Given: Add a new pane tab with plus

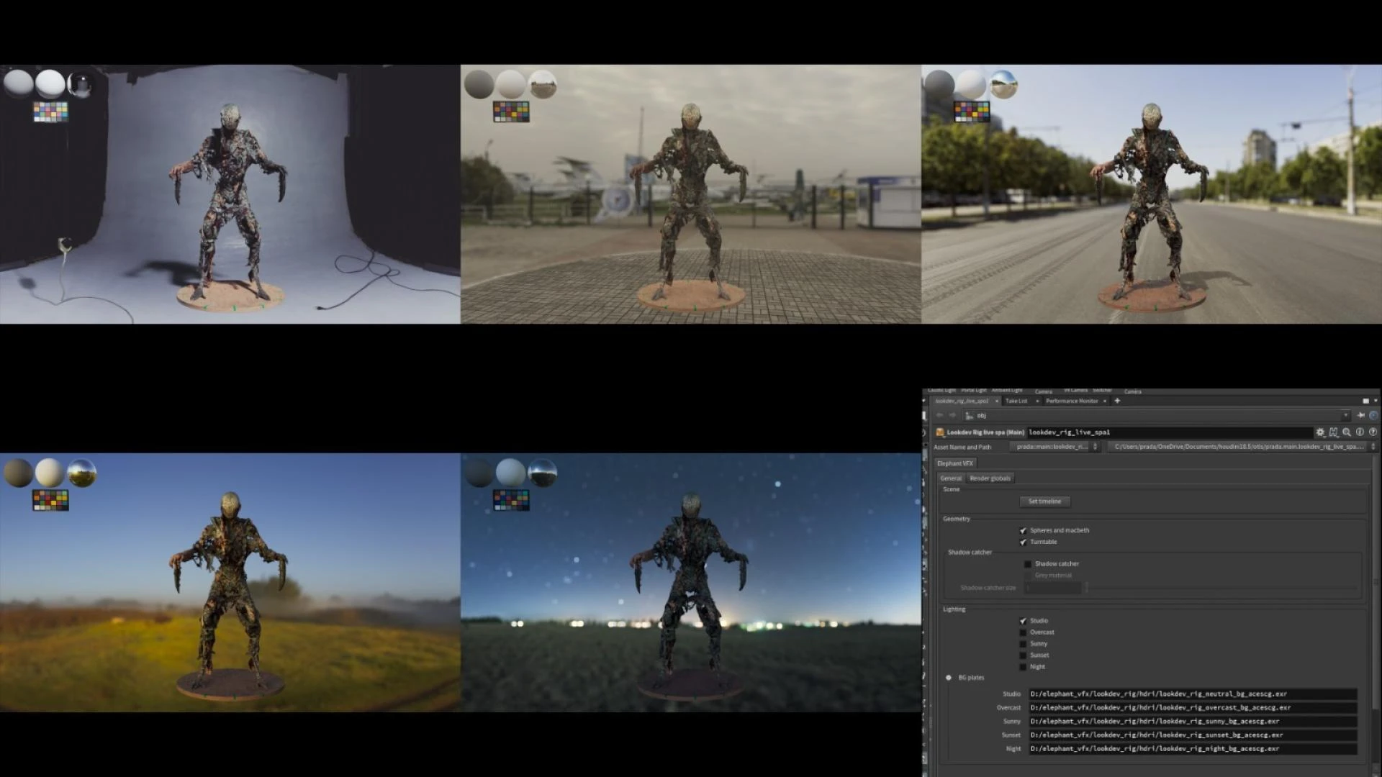Looking at the screenshot, I should [1117, 401].
